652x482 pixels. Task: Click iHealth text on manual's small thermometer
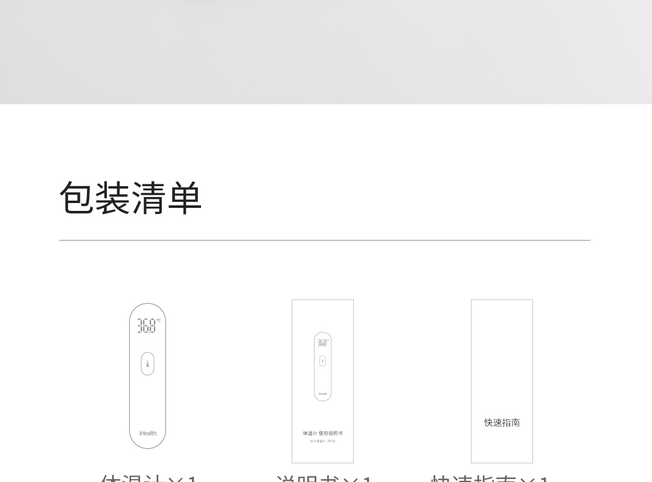(322, 394)
